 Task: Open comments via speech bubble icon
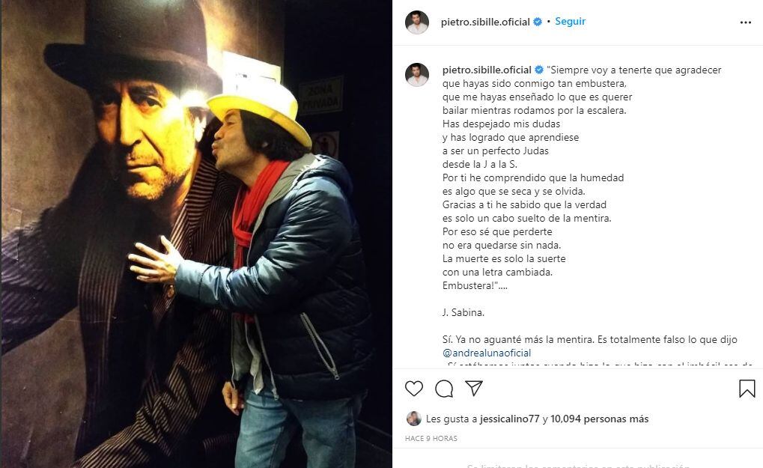click(x=444, y=388)
